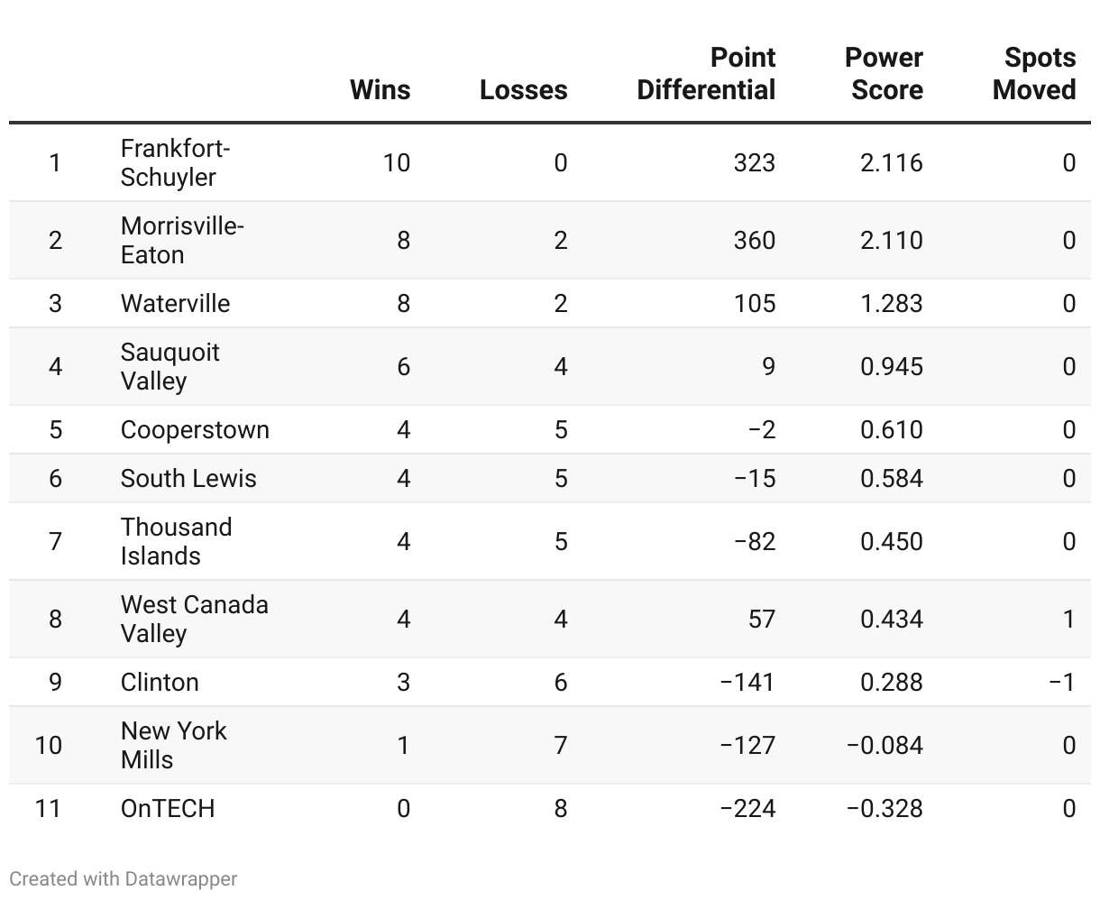Click the Wins column header

380,90
